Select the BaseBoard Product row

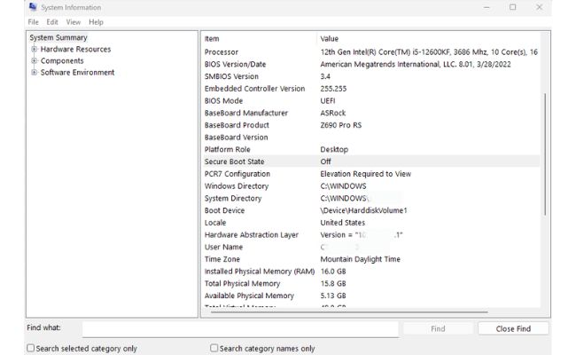point(371,125)
